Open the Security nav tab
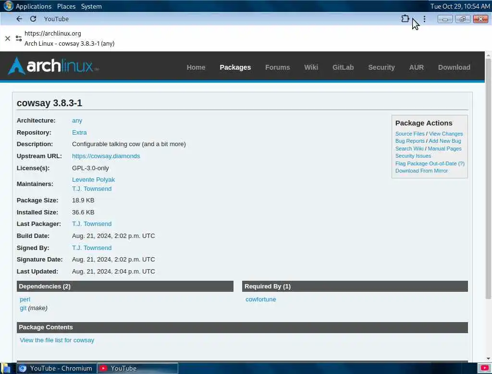Screen dimensions: 492x374 pyautogui.click(x=381, y=67)
